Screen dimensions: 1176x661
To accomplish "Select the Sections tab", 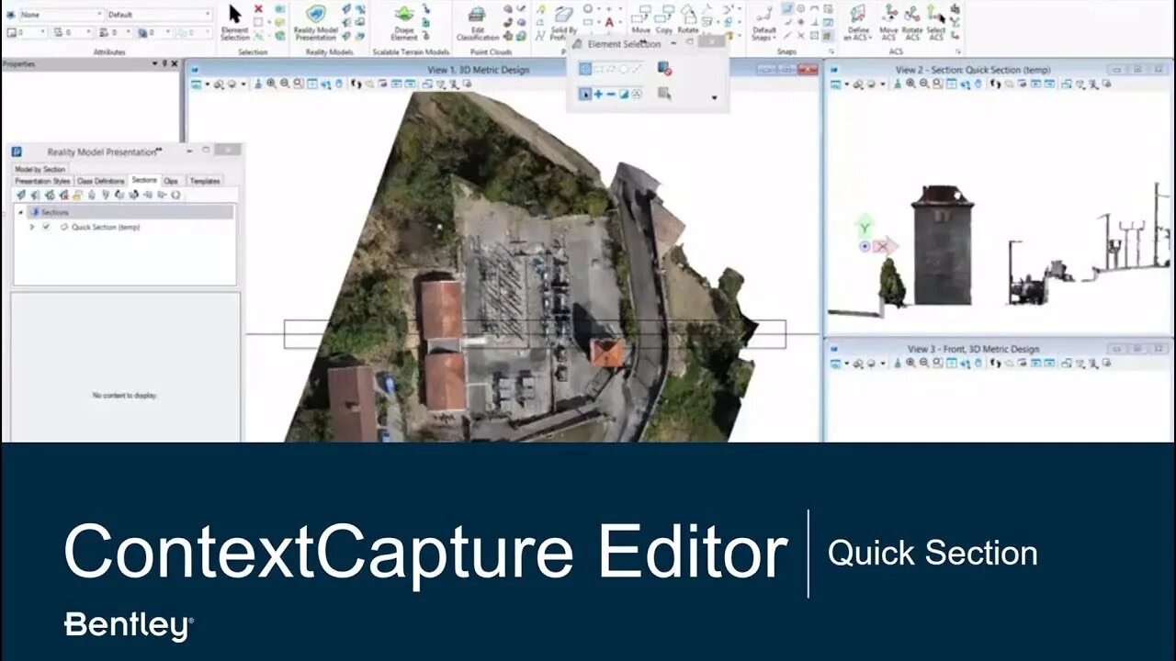I will (144, 180).
